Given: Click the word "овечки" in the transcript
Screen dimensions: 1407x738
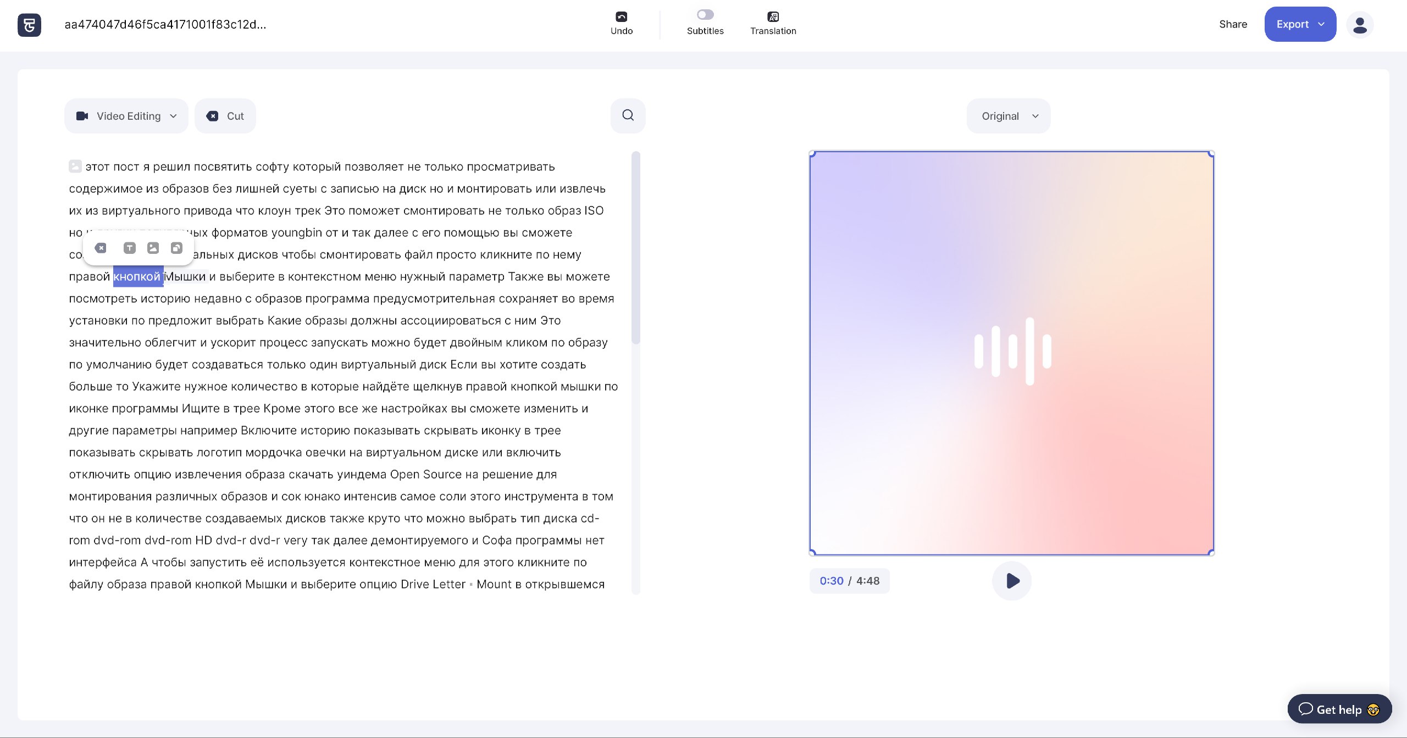Looking at the screenshot, I should 325,452.
